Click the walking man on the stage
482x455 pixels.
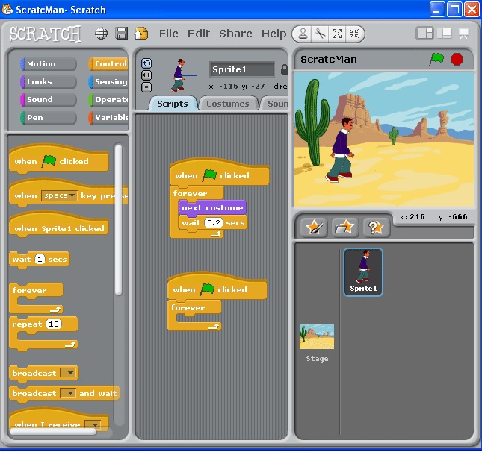click(340, 149)
